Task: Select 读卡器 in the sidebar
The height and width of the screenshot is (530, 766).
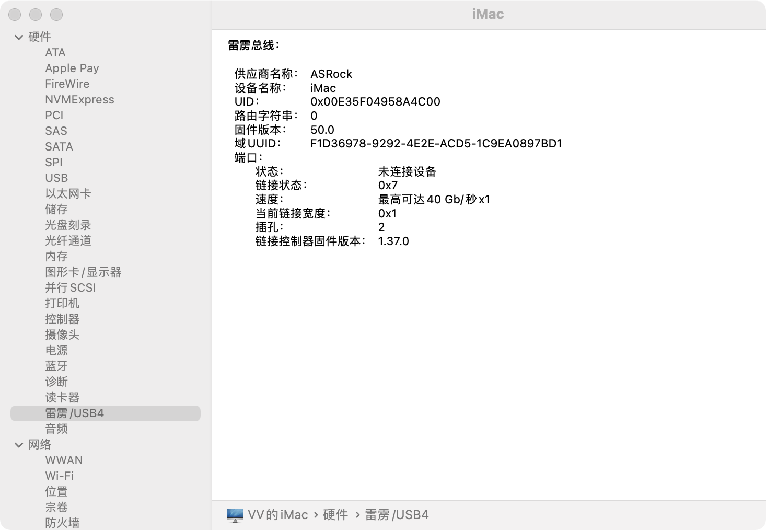Action: pos(62,397)
